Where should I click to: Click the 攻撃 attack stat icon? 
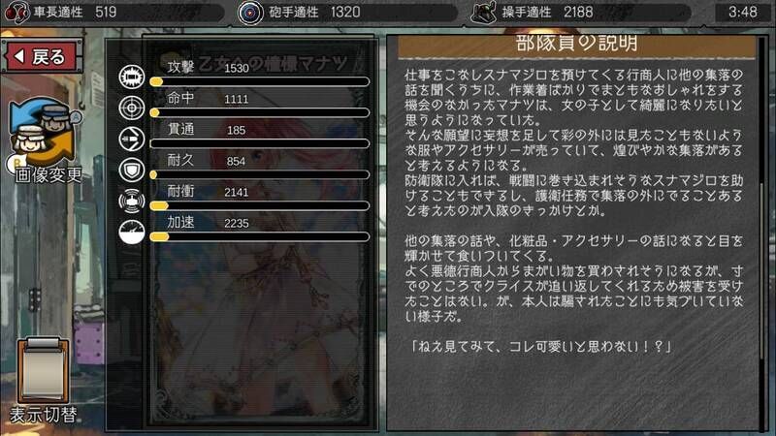coord(132,77)
